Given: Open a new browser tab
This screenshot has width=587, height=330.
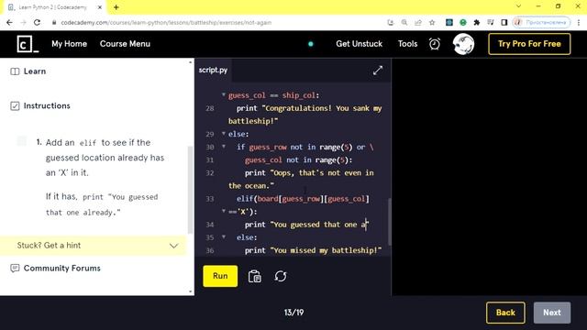Looking at the screenshot, I should pyautogui.click(x=116, y=7).
